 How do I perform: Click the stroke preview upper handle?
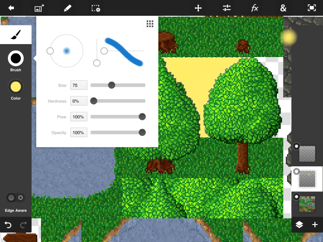click(104, 51)
